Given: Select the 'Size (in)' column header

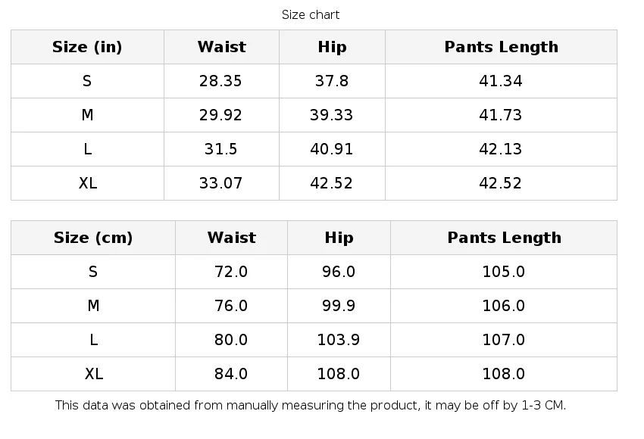Looking at the screenshot, I should [x=87, y=47].
